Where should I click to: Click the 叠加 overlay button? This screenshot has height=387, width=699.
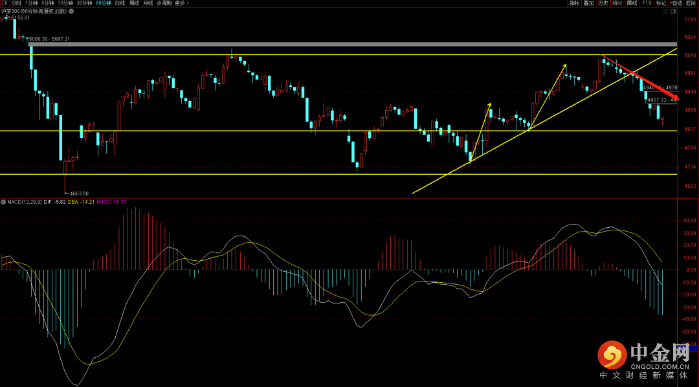[588, 3]
